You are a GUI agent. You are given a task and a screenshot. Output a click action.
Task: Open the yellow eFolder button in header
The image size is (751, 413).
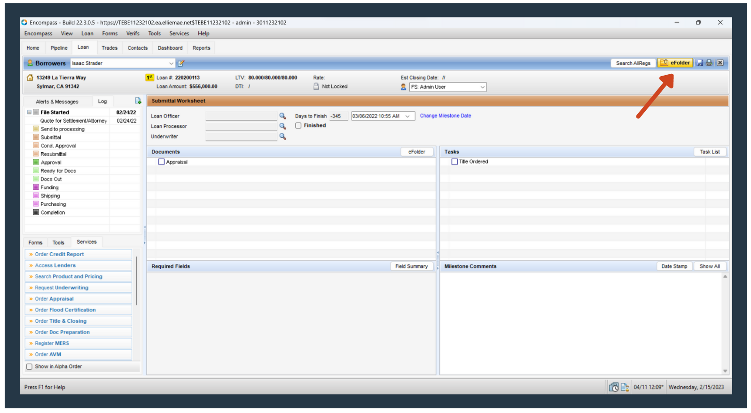click(675, 63)
